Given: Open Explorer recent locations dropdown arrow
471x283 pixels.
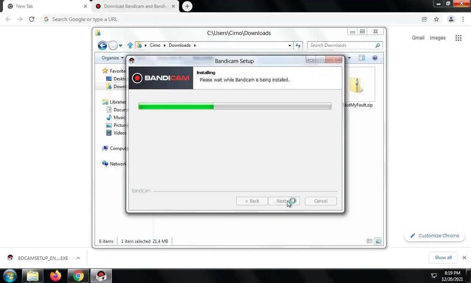Looking at the screenshot, I should coord(120,46).
